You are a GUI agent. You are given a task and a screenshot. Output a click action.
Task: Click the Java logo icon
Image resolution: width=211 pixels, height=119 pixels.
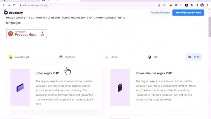[x=107, y=57]
